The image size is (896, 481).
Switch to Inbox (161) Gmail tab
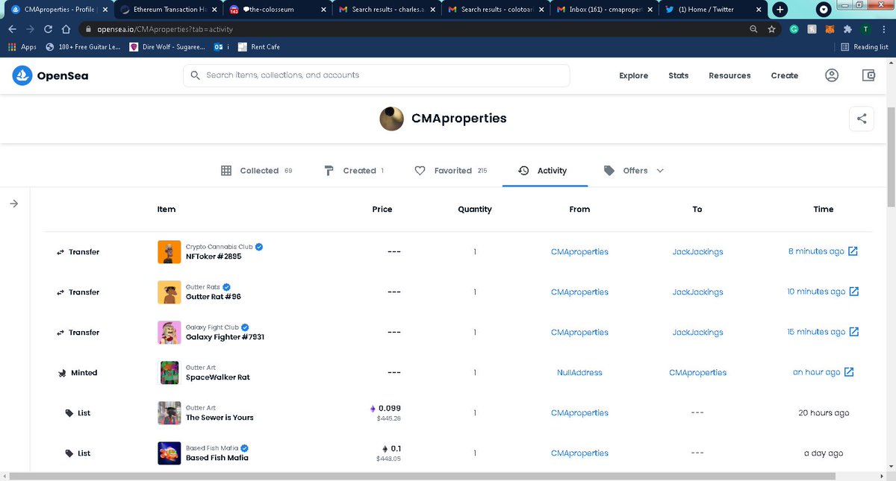(x=605, y=10)
